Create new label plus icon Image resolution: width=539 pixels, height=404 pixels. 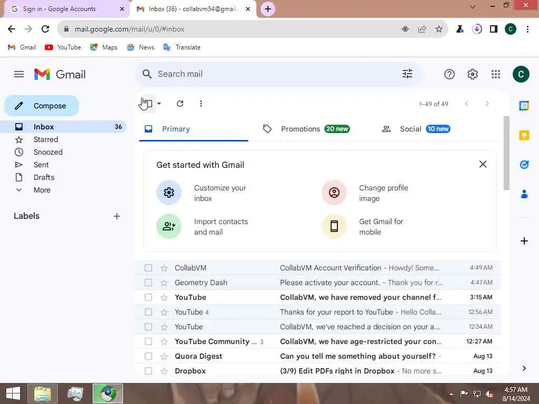click(x=117, y=216)
